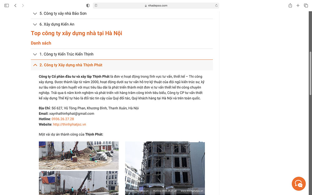This screenshot has height=195, width=312.
Task: Click address text Số 627, Vũ Tông Phan
Action: point(69,108)
